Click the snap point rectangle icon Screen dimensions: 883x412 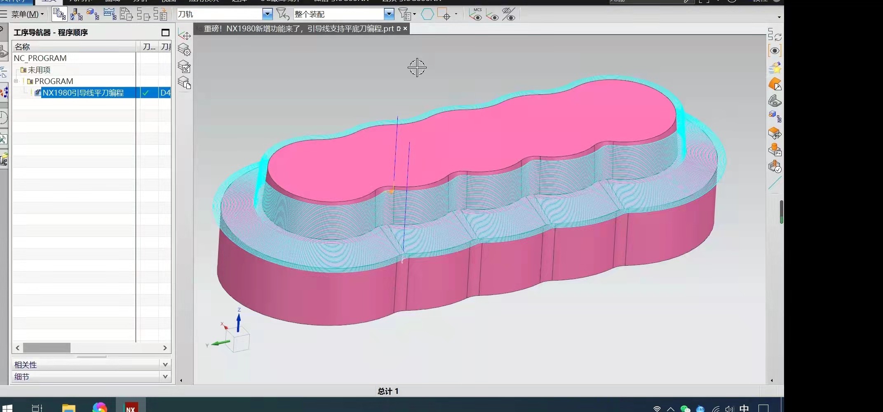tap(444, 14)
